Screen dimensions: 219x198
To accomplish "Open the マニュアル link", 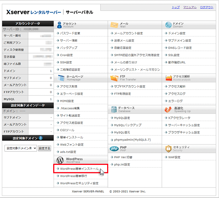I will tap(190, 7).
